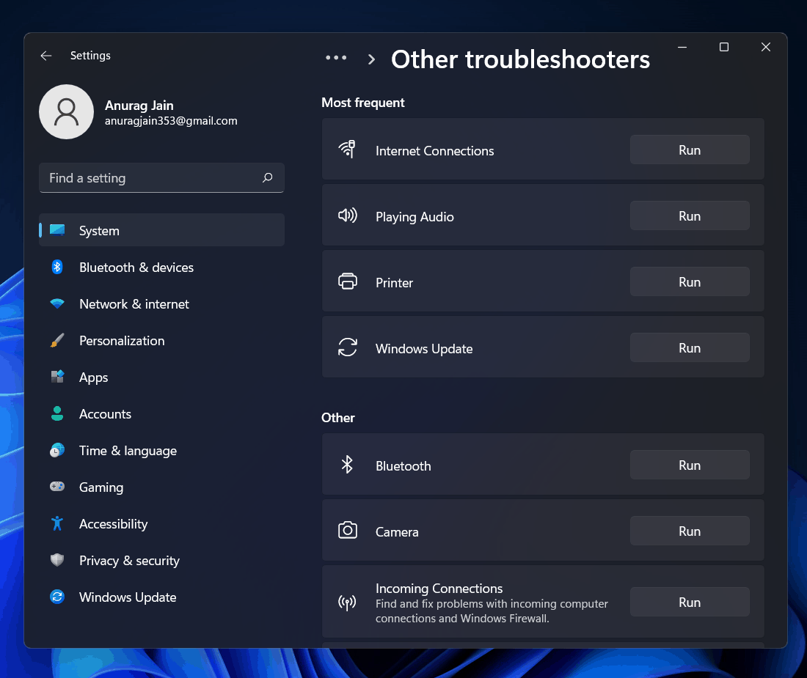The image size is (807, 678).
Task: Click the Privacy & security shield icon
Action: 57,560
